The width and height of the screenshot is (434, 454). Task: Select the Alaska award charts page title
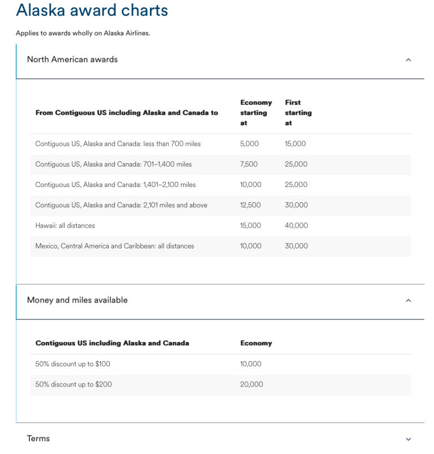pyautogui.click(x=92, y=10)
